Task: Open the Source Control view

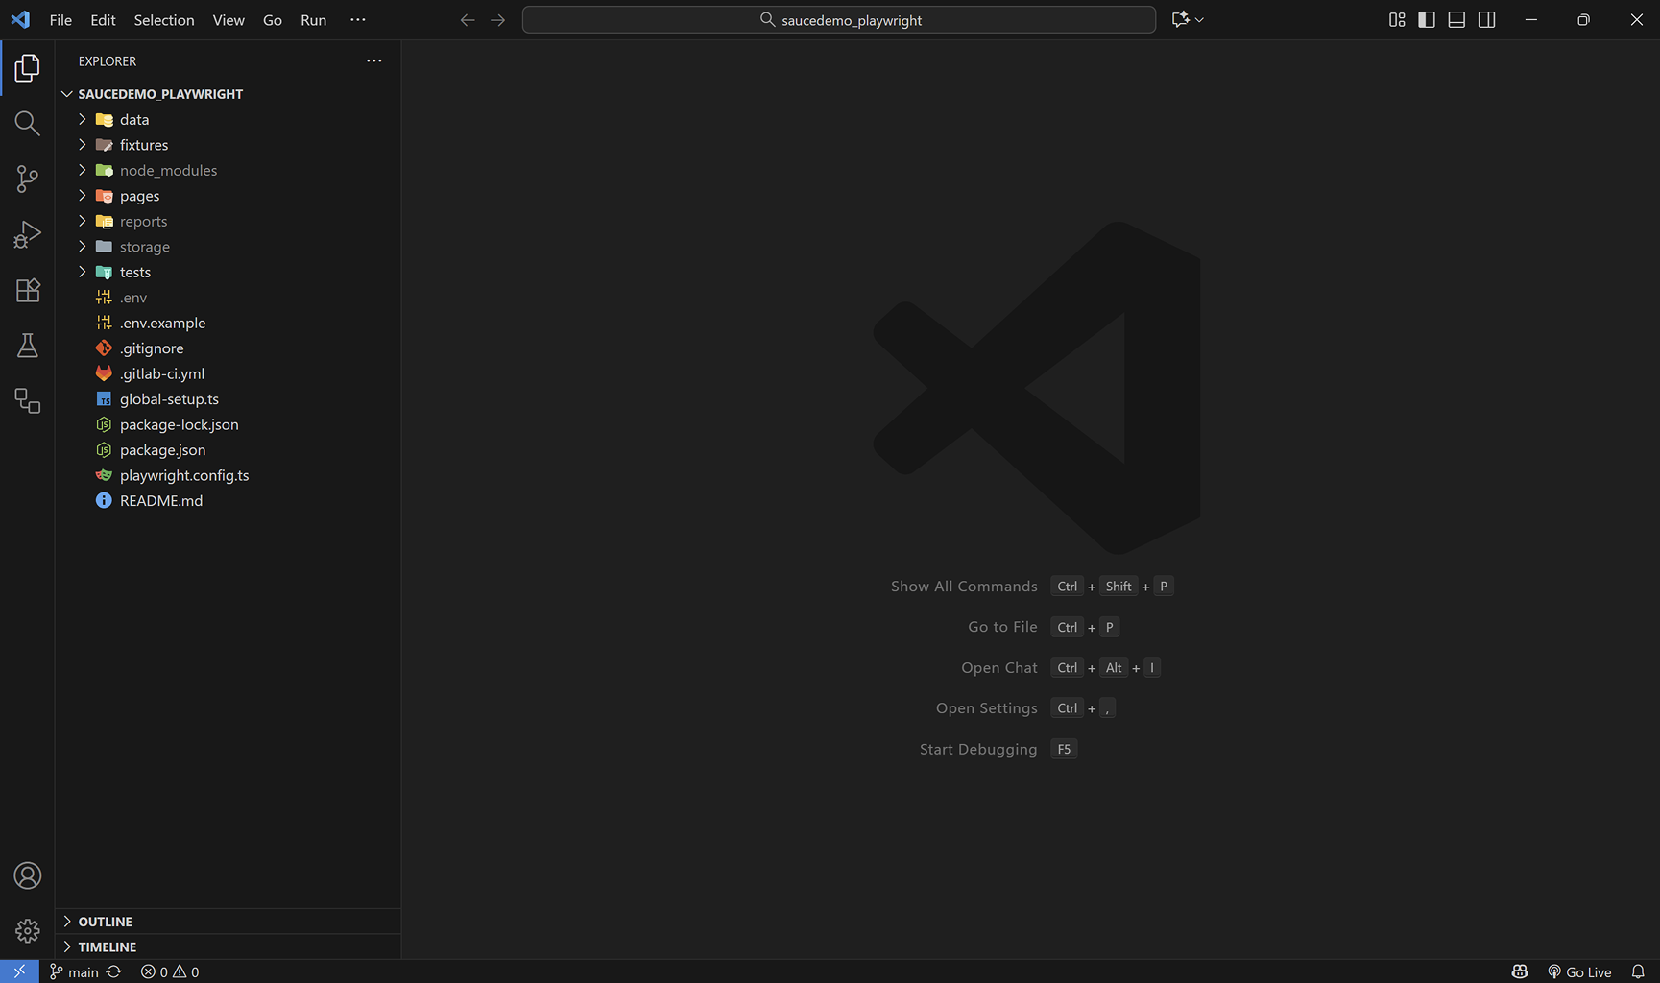Action: coord(27,179)
